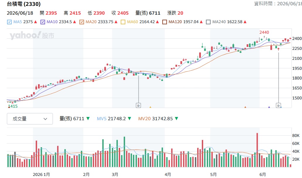Uncheck the MA5 moving average checkbox
The image size is (302, 178).
(x=9, y=22)
